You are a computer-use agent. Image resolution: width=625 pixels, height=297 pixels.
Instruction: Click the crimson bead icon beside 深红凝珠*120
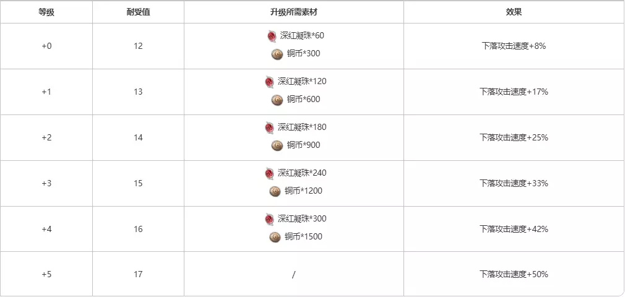(x=269, y=82)
